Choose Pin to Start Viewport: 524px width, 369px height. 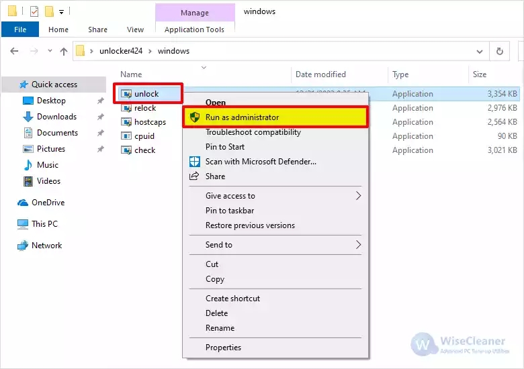click(x=275, y=147)
